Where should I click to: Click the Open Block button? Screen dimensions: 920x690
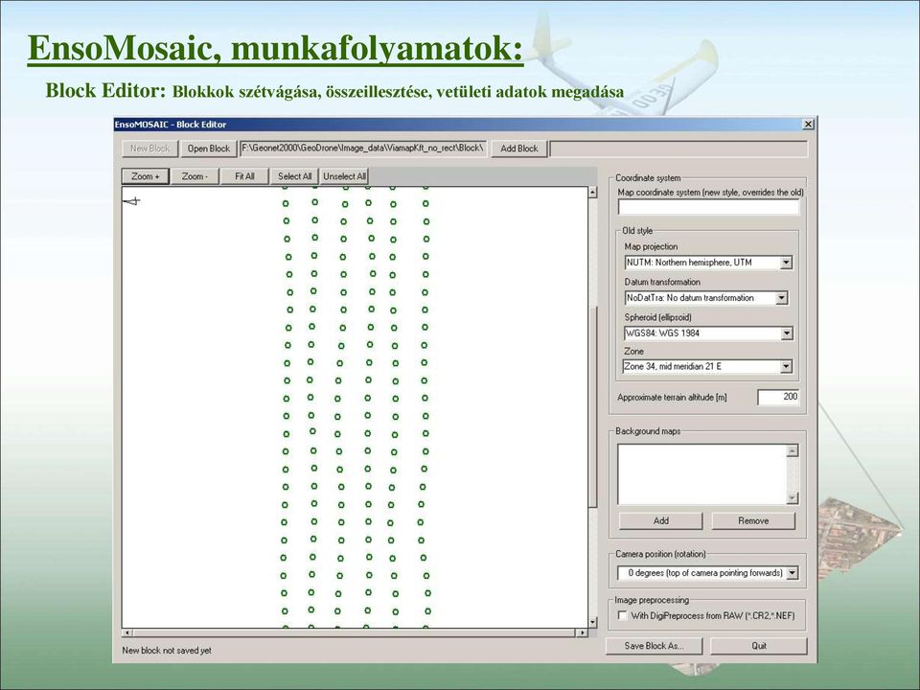[x=208, y=149]
